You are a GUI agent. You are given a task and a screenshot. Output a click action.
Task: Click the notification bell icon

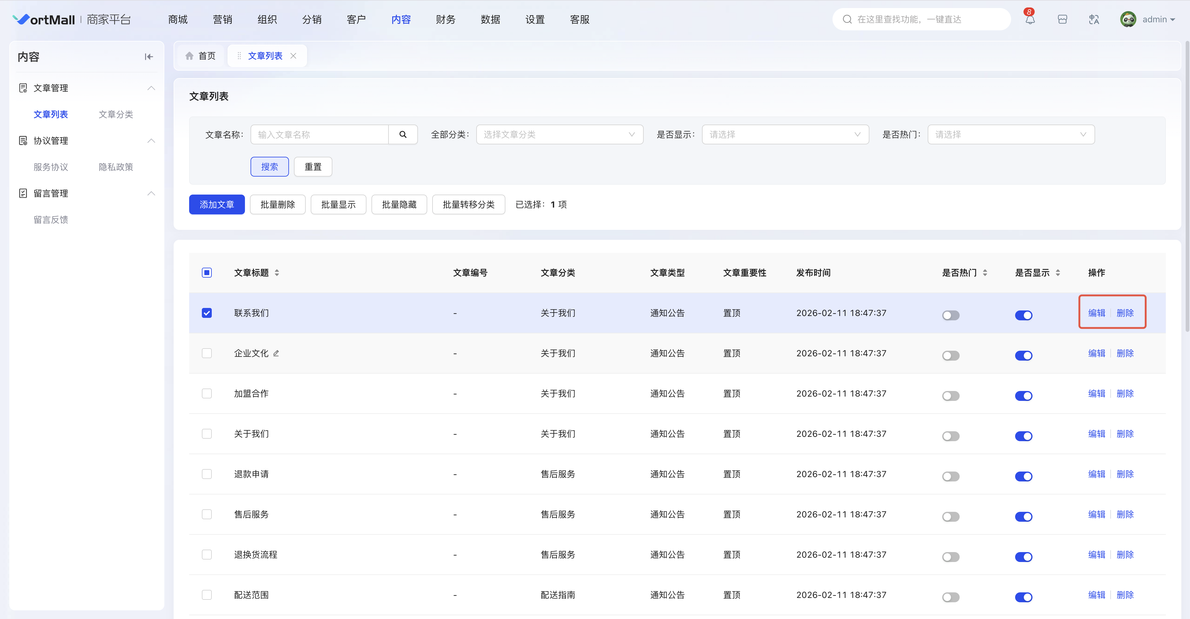point(1030,20)
